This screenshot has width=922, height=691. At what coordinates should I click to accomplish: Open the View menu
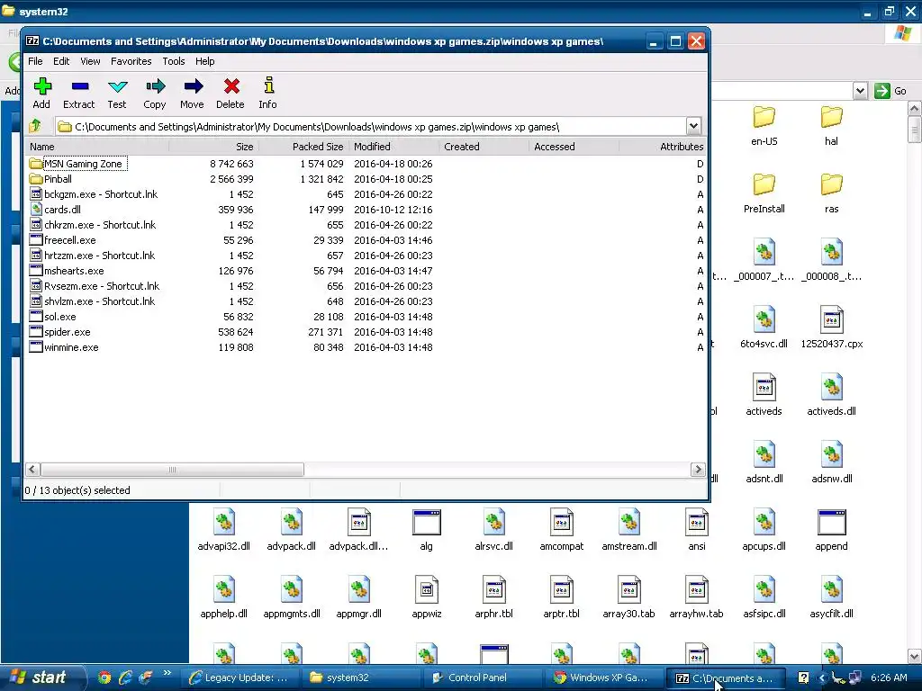[90, 61]
